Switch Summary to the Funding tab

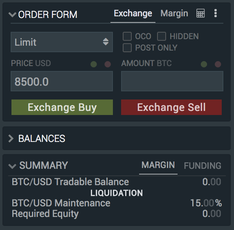[202, 166]
